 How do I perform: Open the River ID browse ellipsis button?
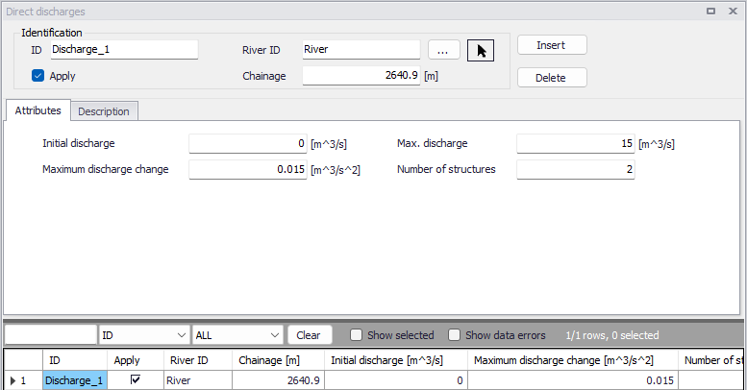click(443, 50)
